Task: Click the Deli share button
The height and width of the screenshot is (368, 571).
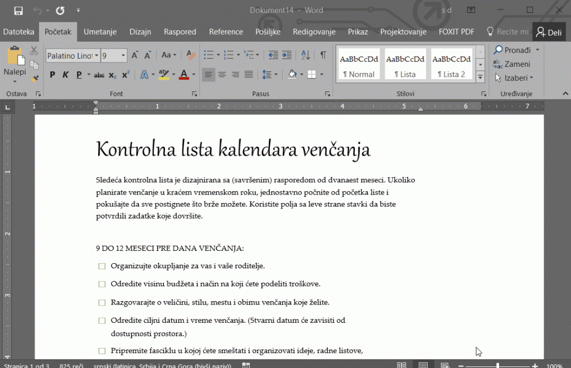Action: pyautogui.click(x=549, y=32)
